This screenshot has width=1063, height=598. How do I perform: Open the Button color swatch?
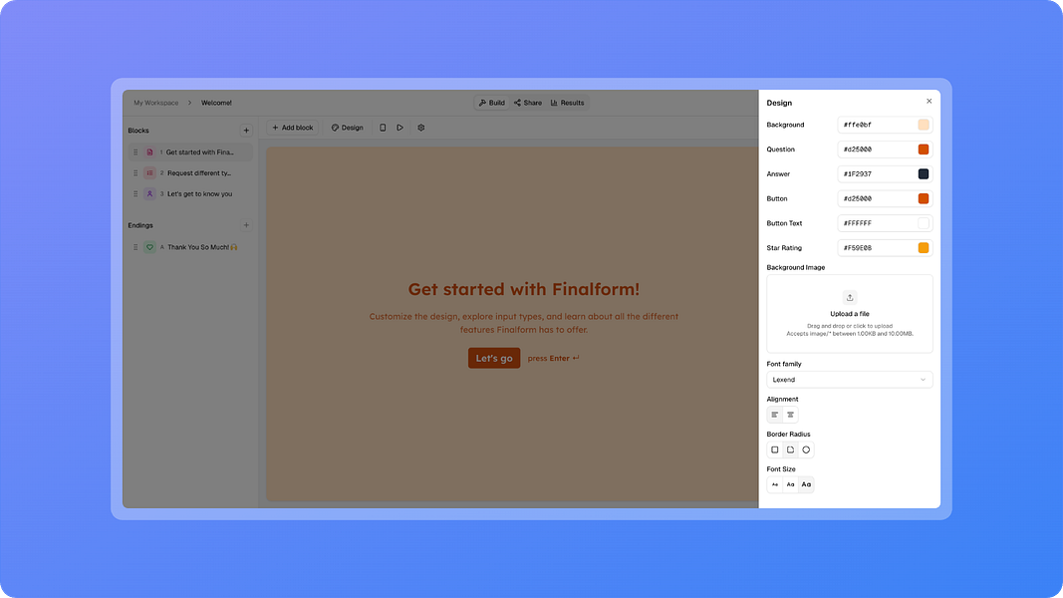tap(924, 198)
